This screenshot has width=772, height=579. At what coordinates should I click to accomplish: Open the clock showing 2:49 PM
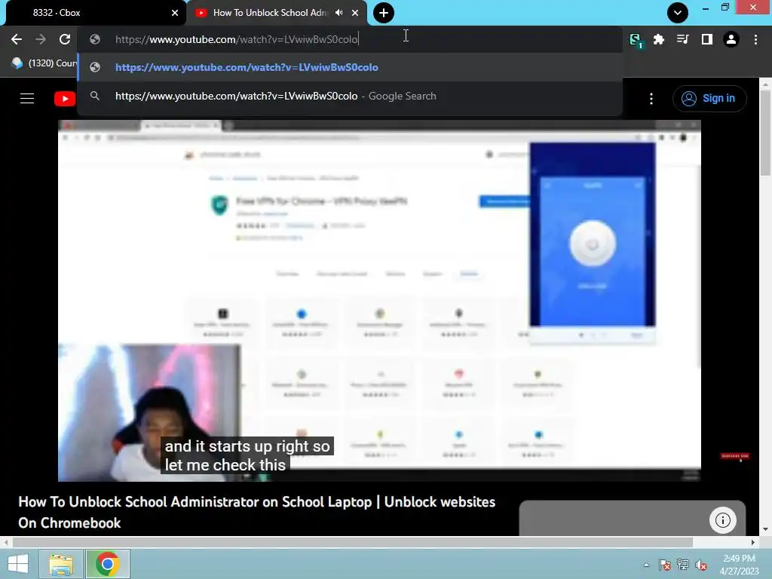(739, 564)
